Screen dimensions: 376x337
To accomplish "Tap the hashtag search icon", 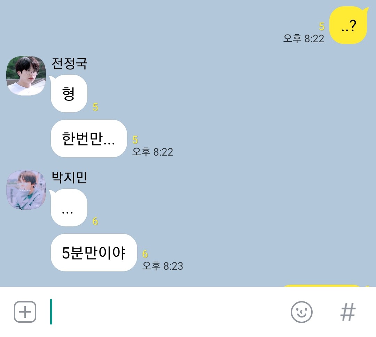I will 348,312.
